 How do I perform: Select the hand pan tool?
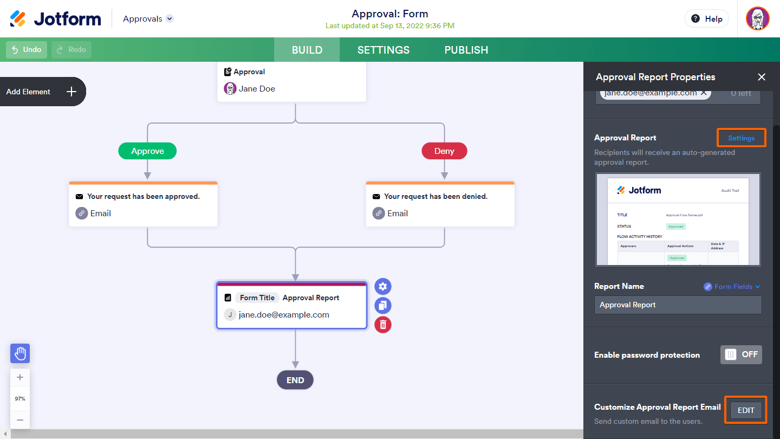(20, 354)
